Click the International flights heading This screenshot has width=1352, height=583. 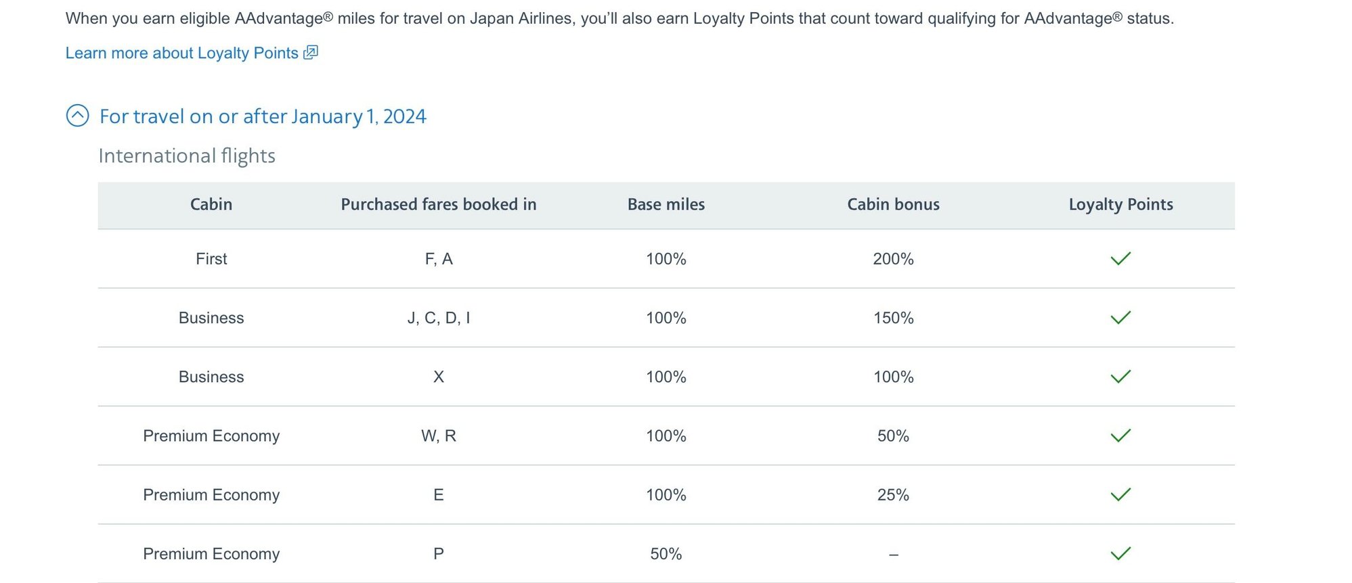187,156
